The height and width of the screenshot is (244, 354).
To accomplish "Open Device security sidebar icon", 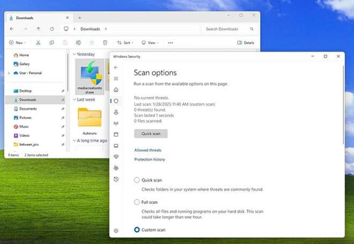I will tap(116, 146).
